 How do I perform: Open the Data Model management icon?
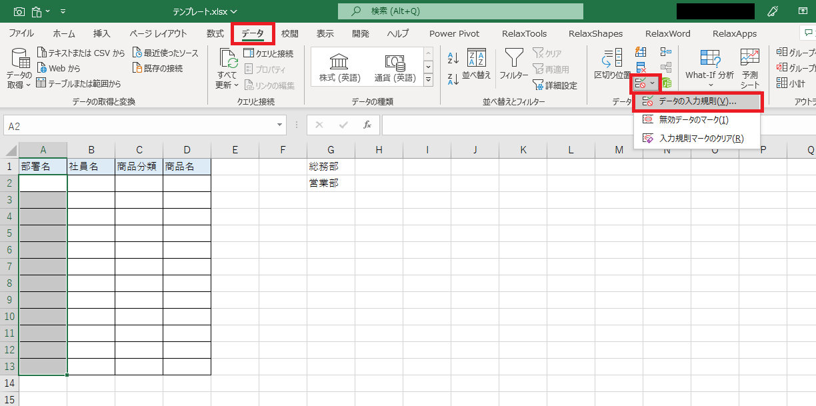click(666, 83)
